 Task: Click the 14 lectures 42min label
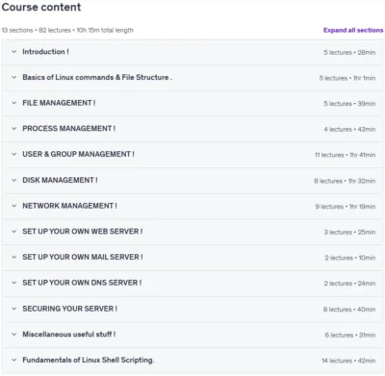point(348,361)
